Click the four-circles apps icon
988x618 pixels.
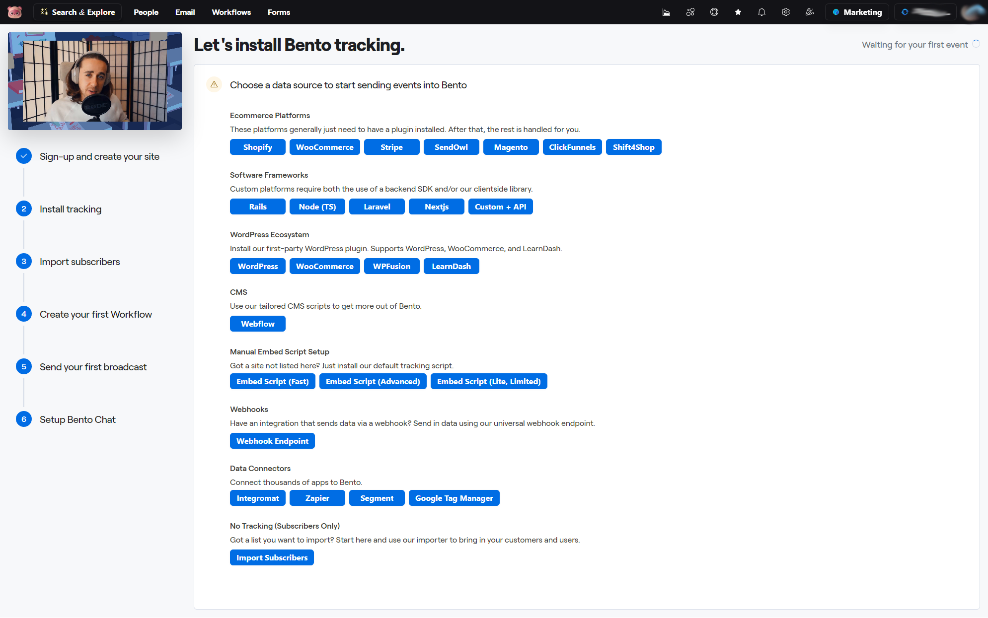tap(690, 12)
